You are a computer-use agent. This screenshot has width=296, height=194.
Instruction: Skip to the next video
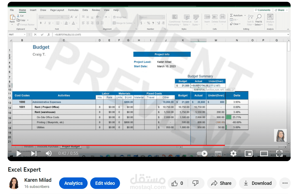pos(34,153)
